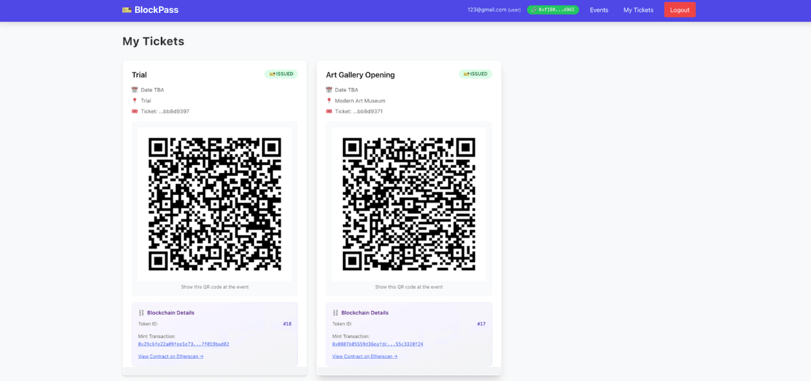Click the Trial ticket QR code
Screen dimensions: 811x381
[x=215, y=204]
